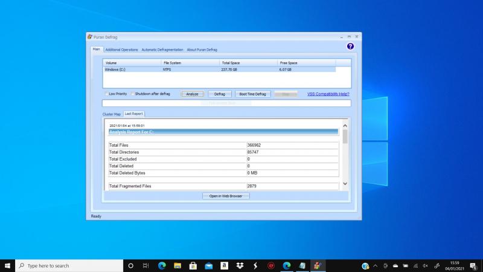Click the Ready status bar text

tap(96, 216)
